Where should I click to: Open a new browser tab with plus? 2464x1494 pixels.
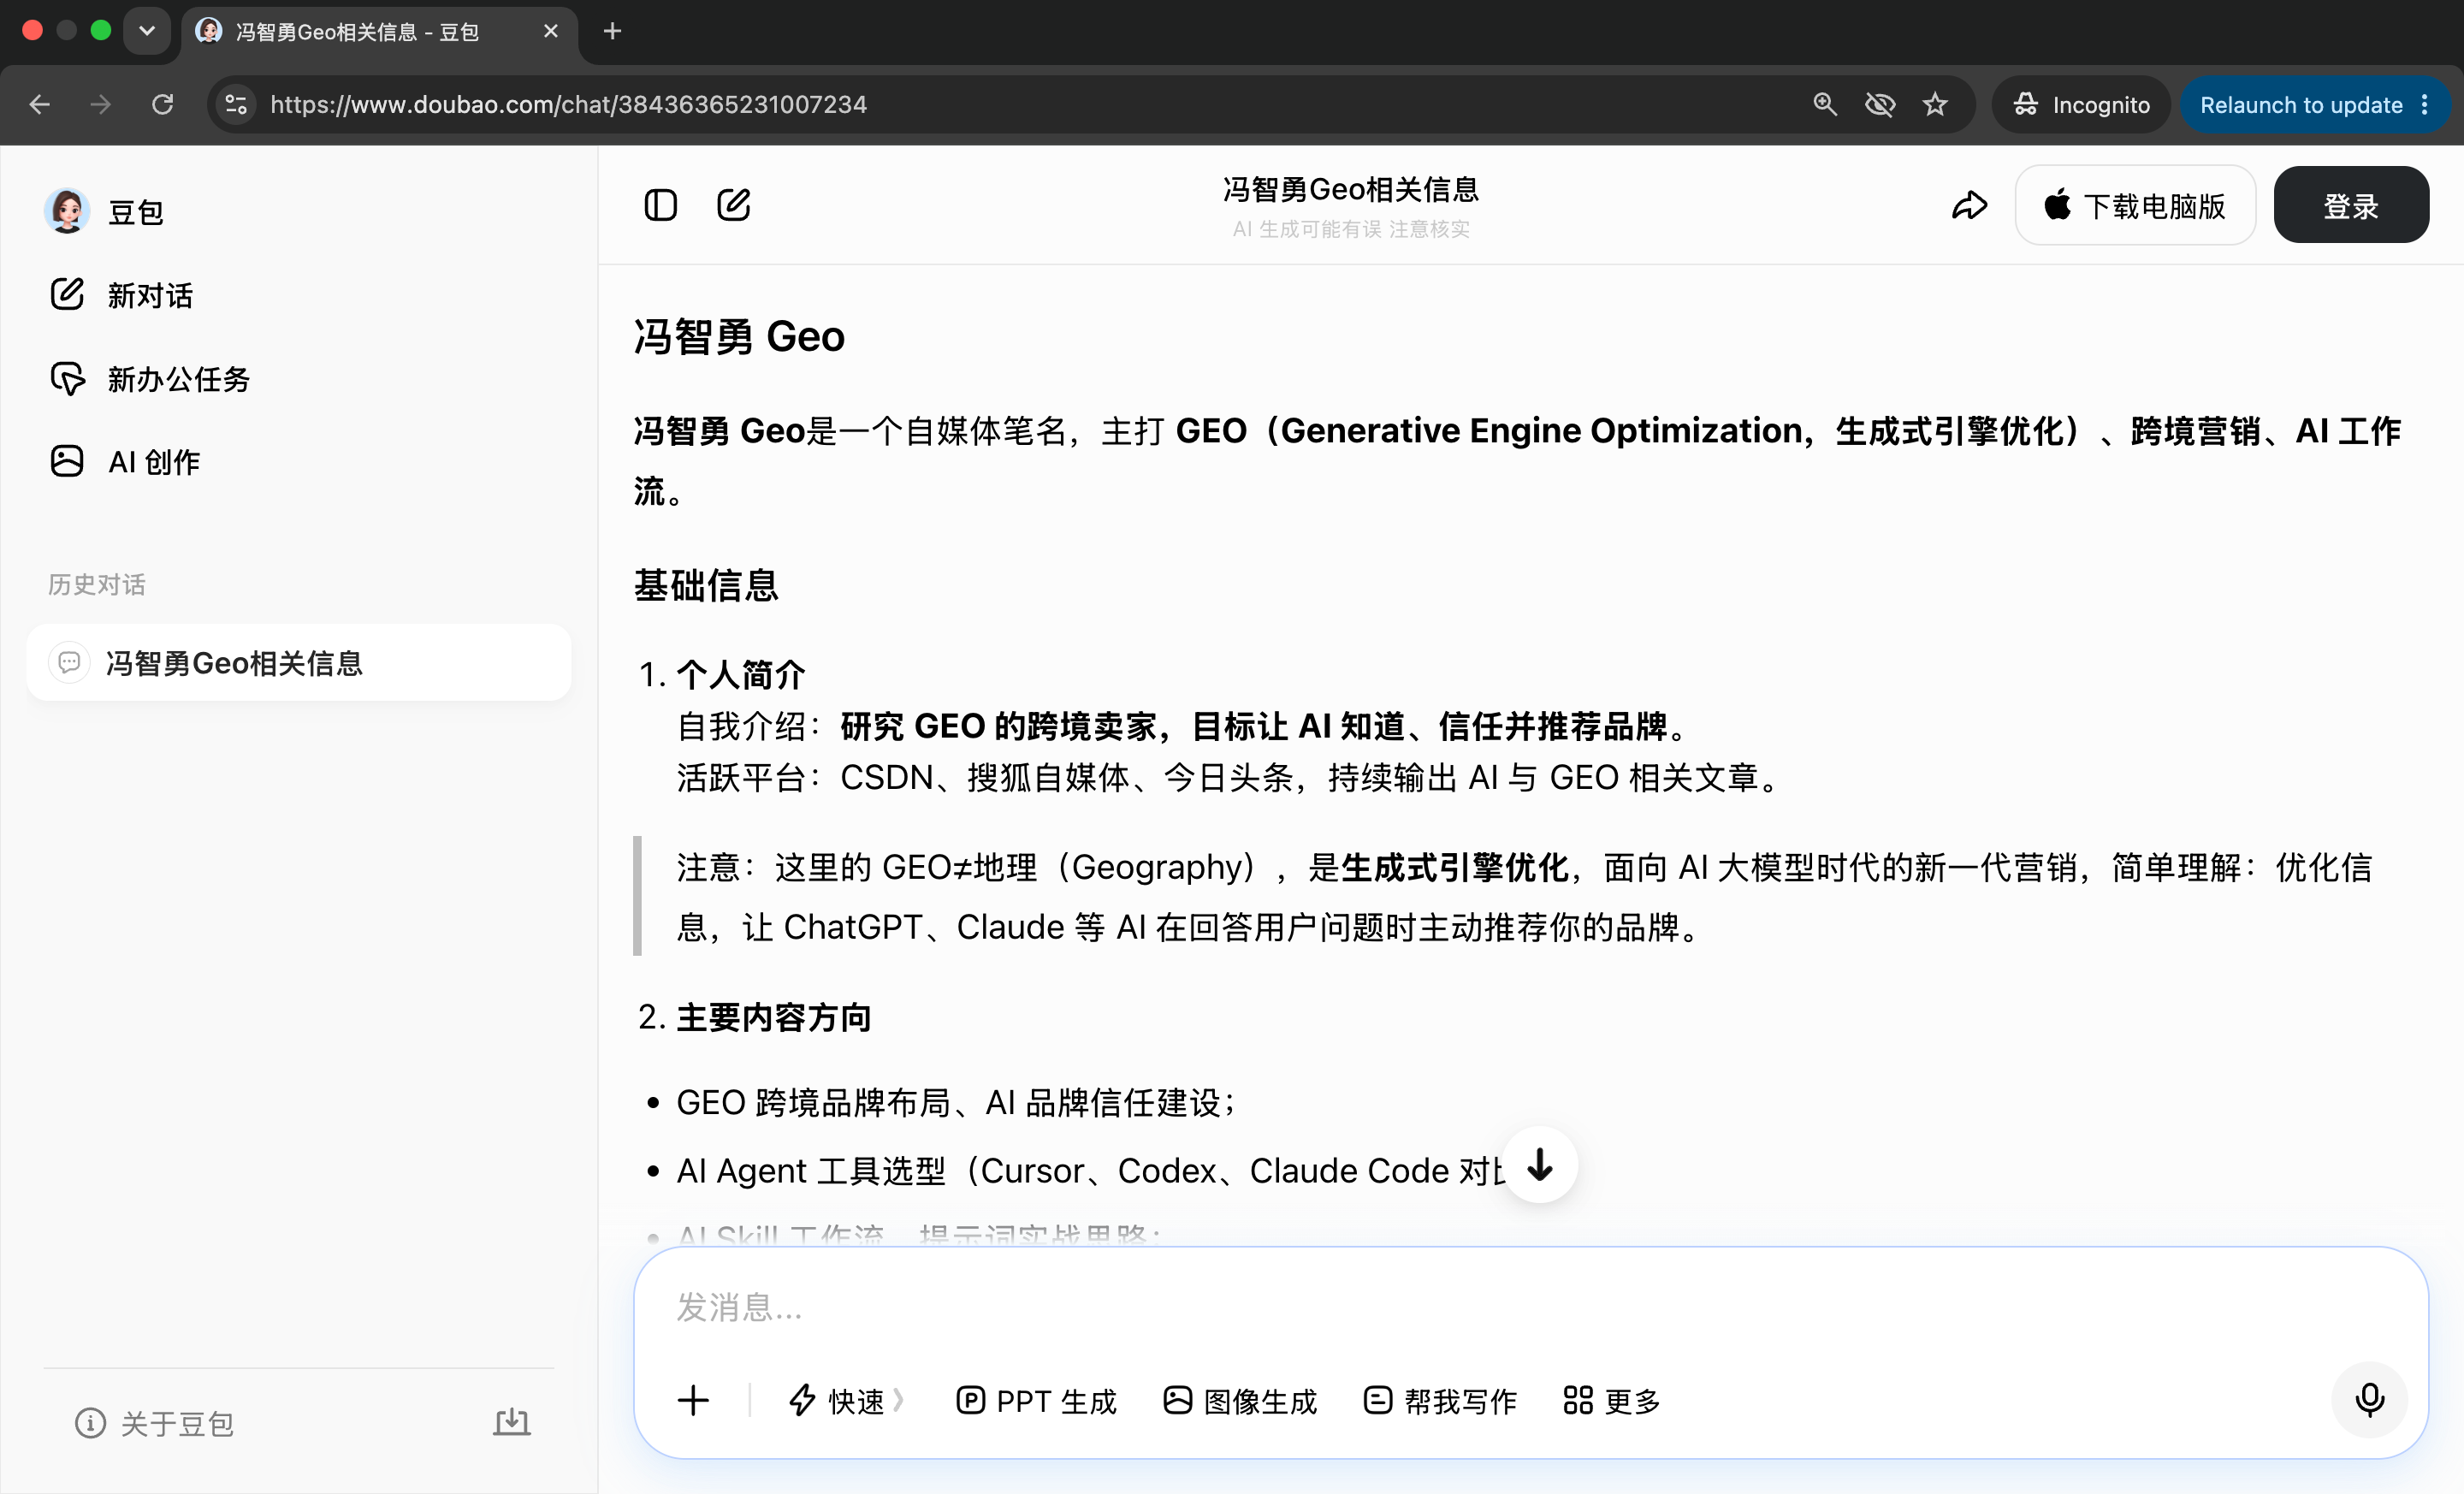click(x=613, y=31)
